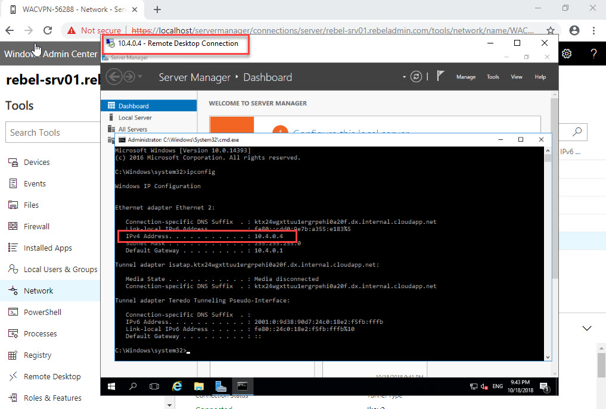606x409 pixels.
Task: Close the WACVPN-56288 browser tab
Action: (x=135, y=10)
